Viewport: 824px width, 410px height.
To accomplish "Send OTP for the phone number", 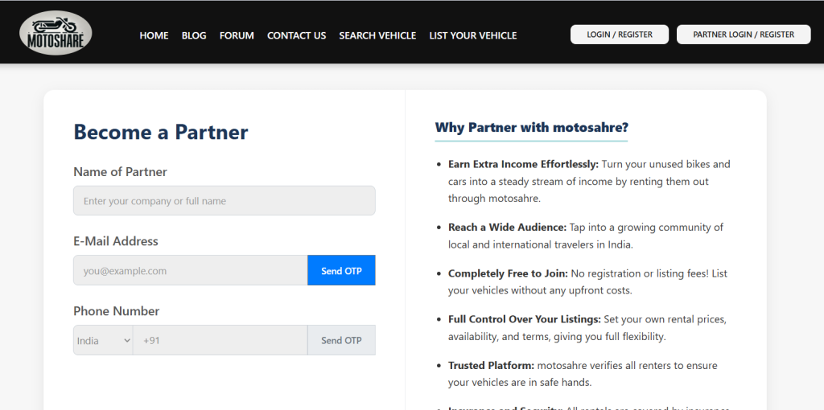I will 341,340.
